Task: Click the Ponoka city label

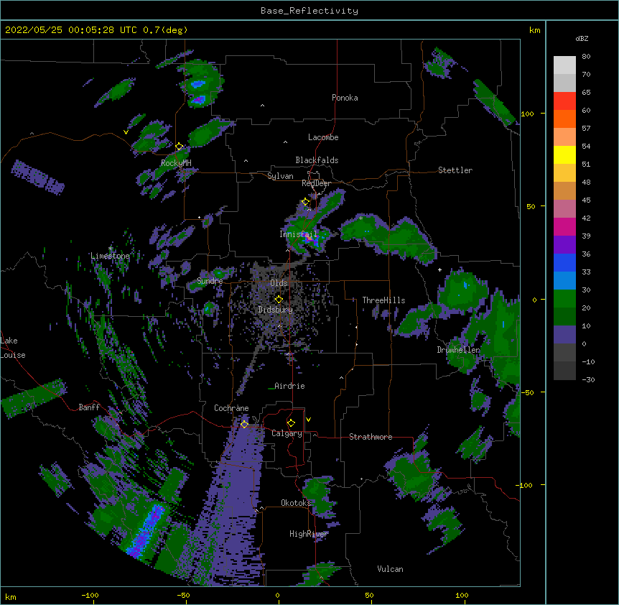Action: 345,98
